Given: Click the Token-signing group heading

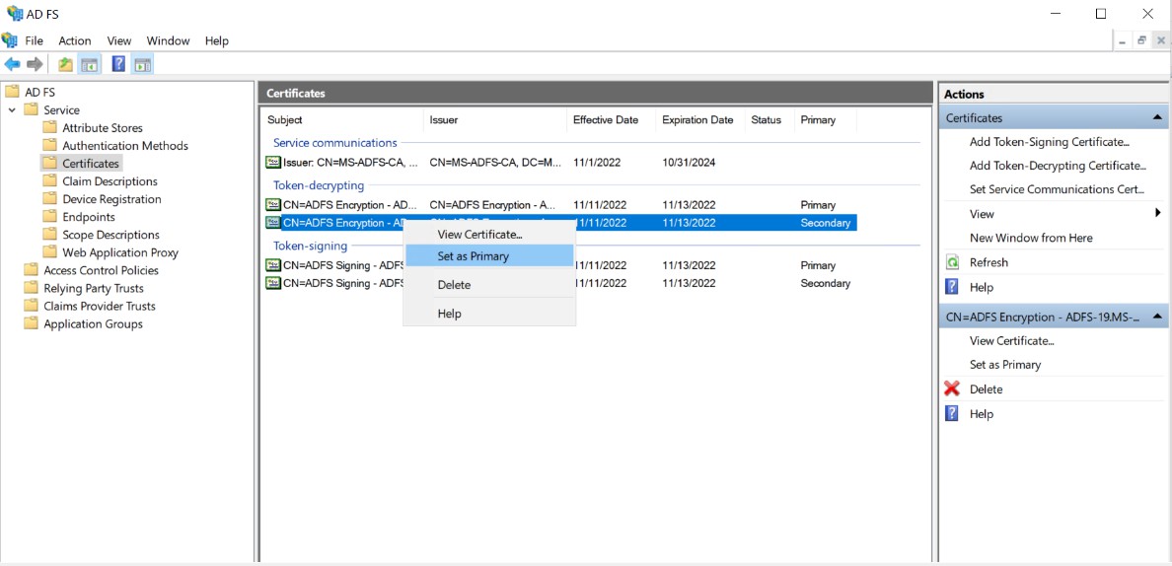Looking at the screenshot, I should (x=310, y=245).
